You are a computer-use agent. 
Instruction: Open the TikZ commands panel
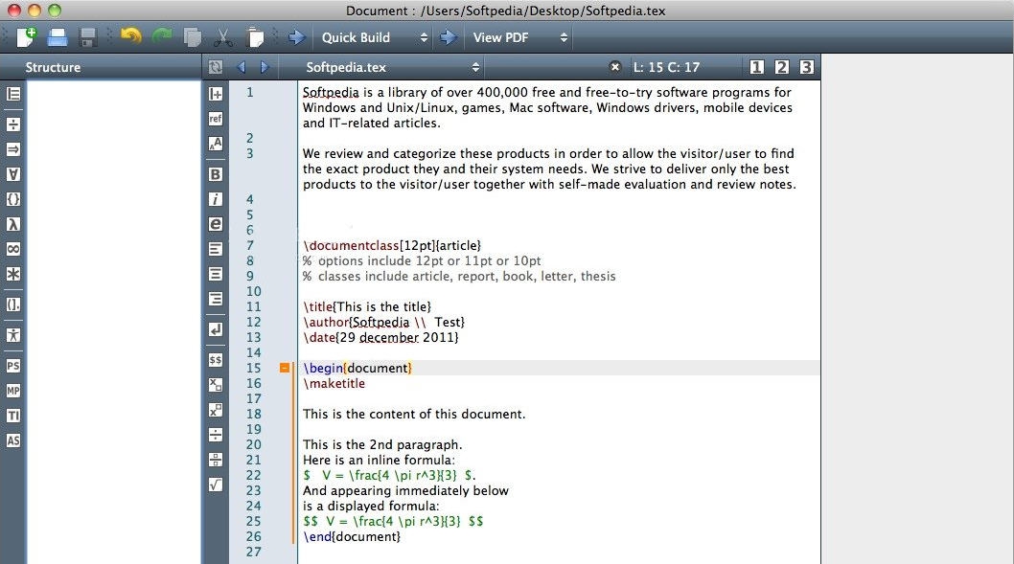tap(13, 416)
